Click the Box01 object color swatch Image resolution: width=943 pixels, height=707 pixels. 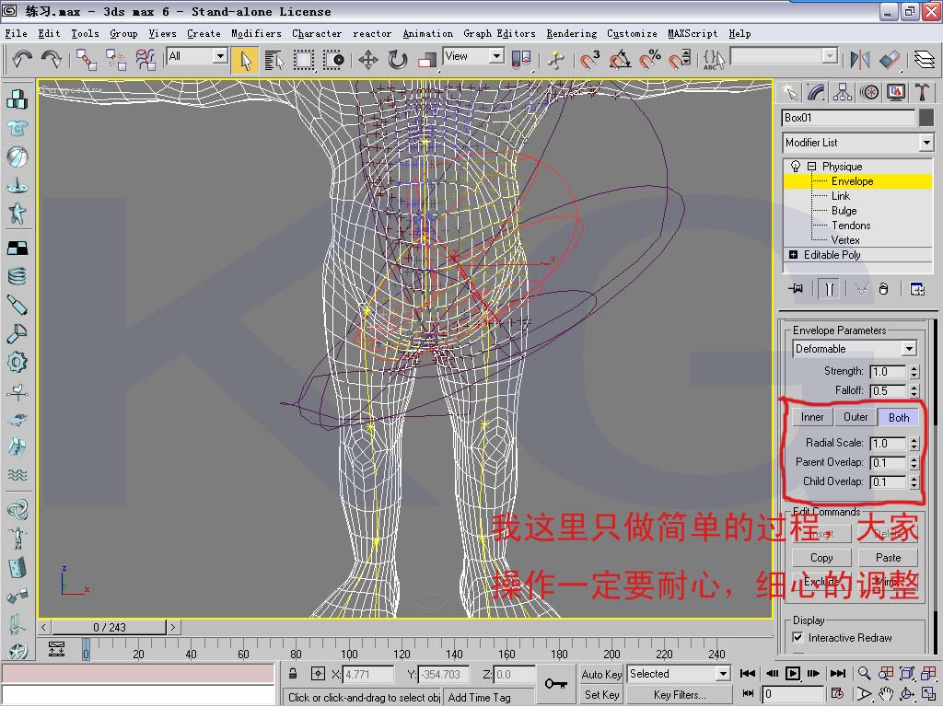[926, 118]
